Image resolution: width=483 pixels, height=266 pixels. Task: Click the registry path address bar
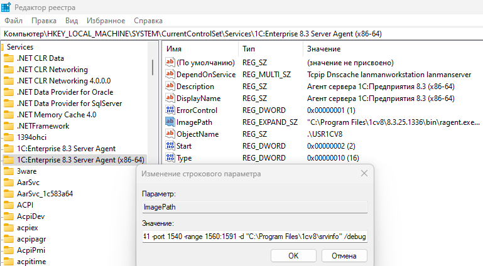[x=241, y=33]
